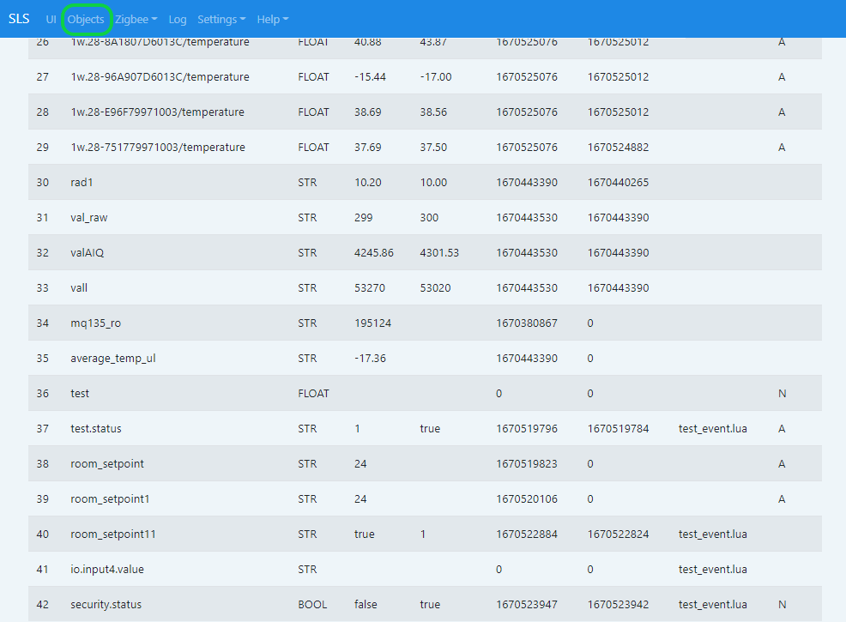Click the SLS brand logo
The height and width of the screenshot is (622, 846).
pyautogui.click(x=19, y=19)
